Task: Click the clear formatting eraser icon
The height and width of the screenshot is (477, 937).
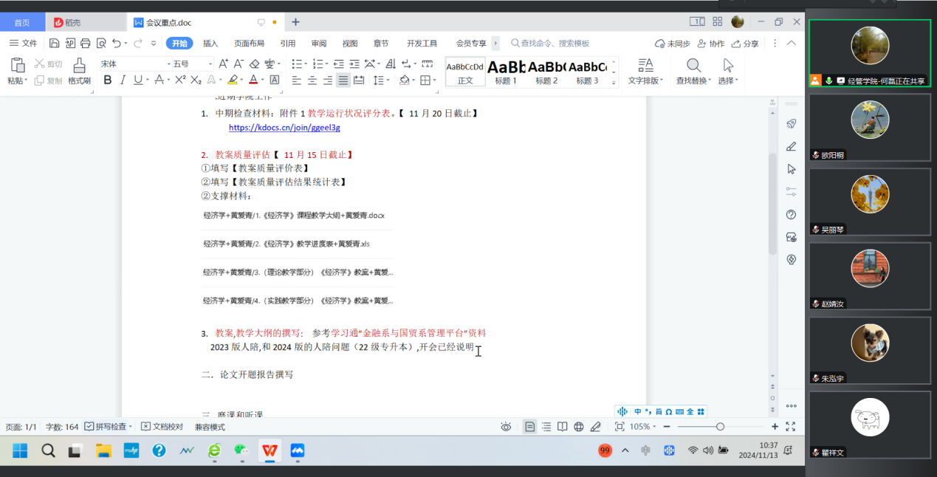Action: coord(255,64)
